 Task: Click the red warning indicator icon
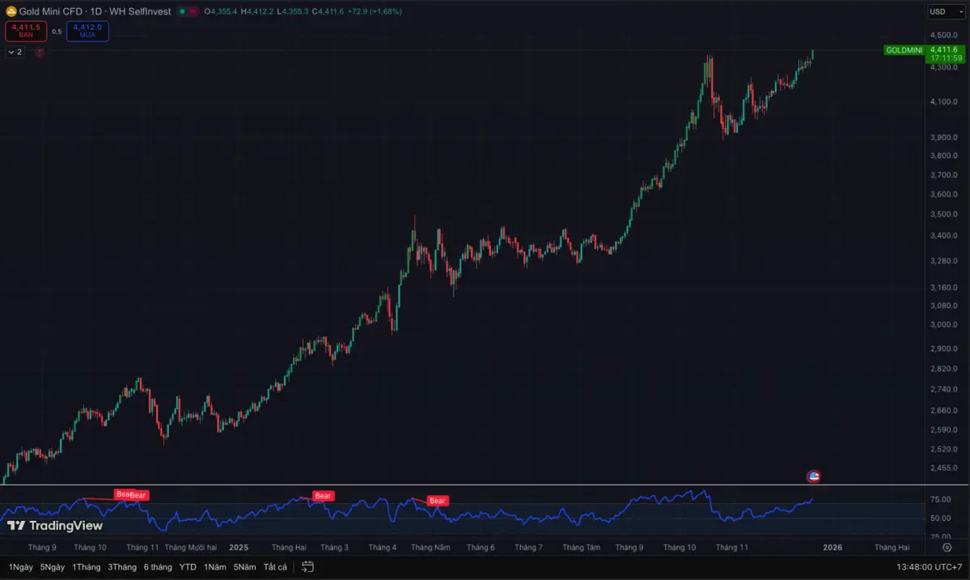click(x=40, y=52)
